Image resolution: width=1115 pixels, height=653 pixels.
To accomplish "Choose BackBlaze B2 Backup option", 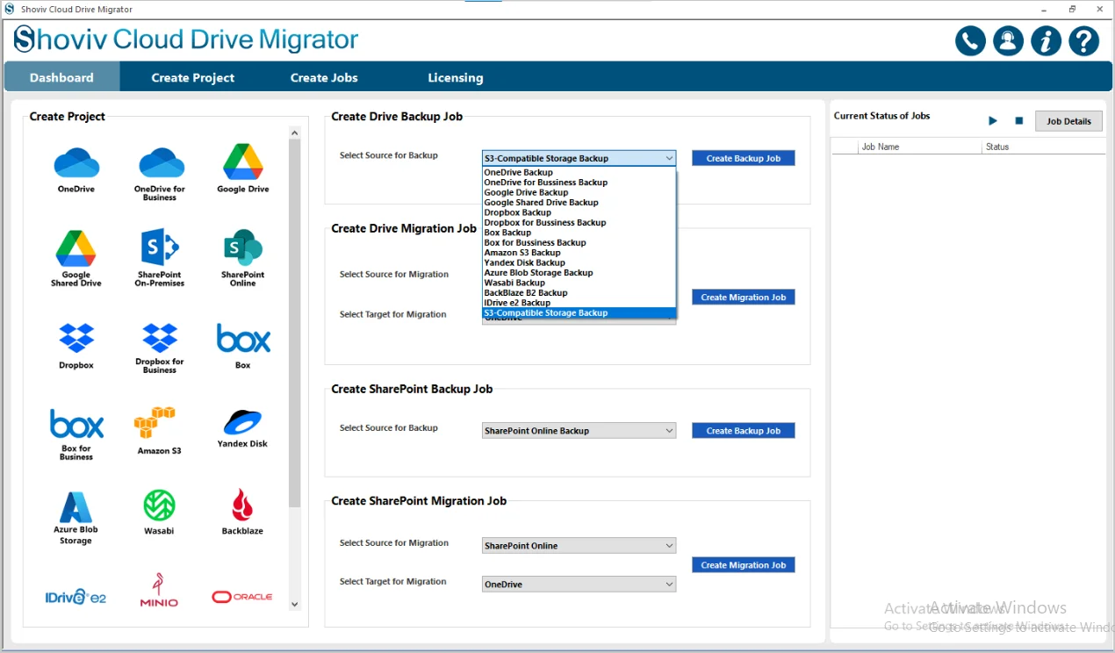I will (x=579, y=293).
